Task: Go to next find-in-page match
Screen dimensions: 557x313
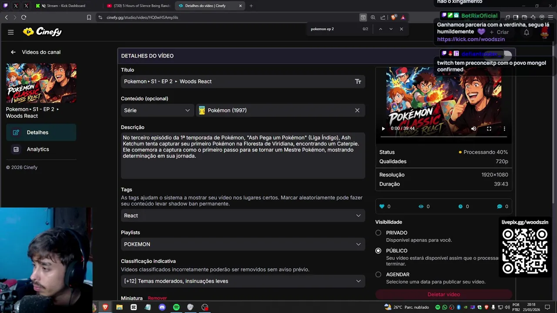Action: coord(391,29)
